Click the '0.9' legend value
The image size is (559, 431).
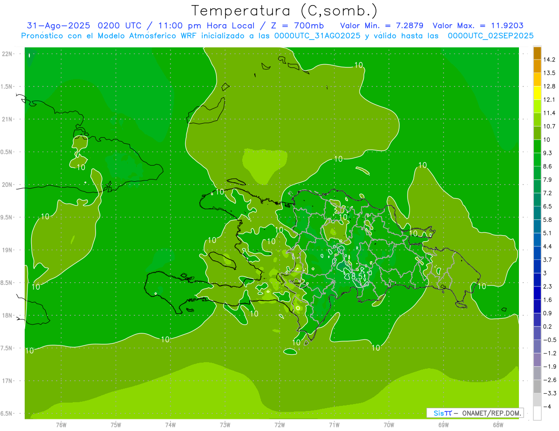[548, 313]
